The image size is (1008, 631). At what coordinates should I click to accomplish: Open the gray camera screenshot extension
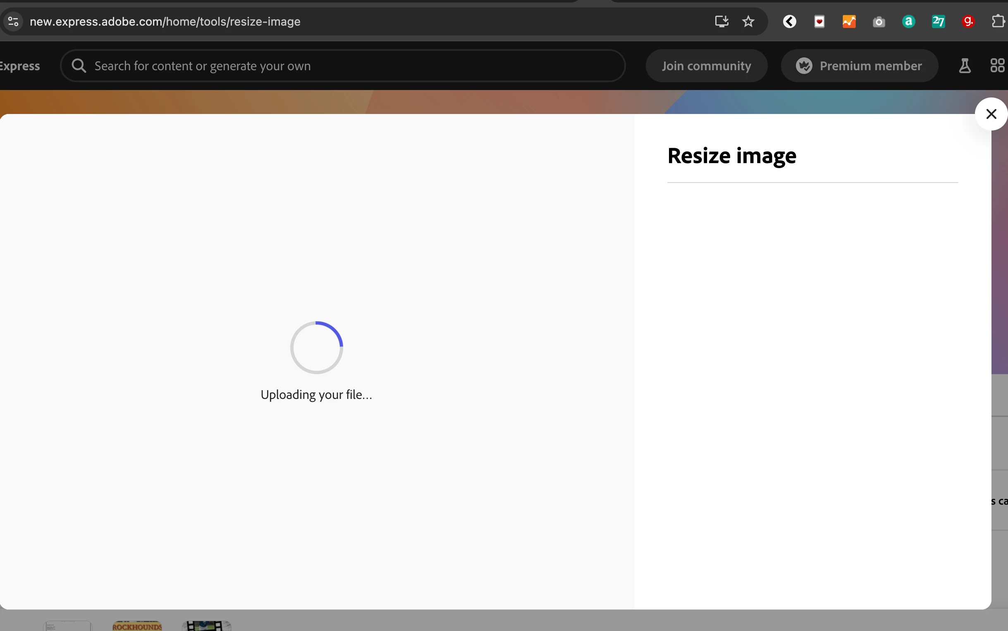pos(879,21)
